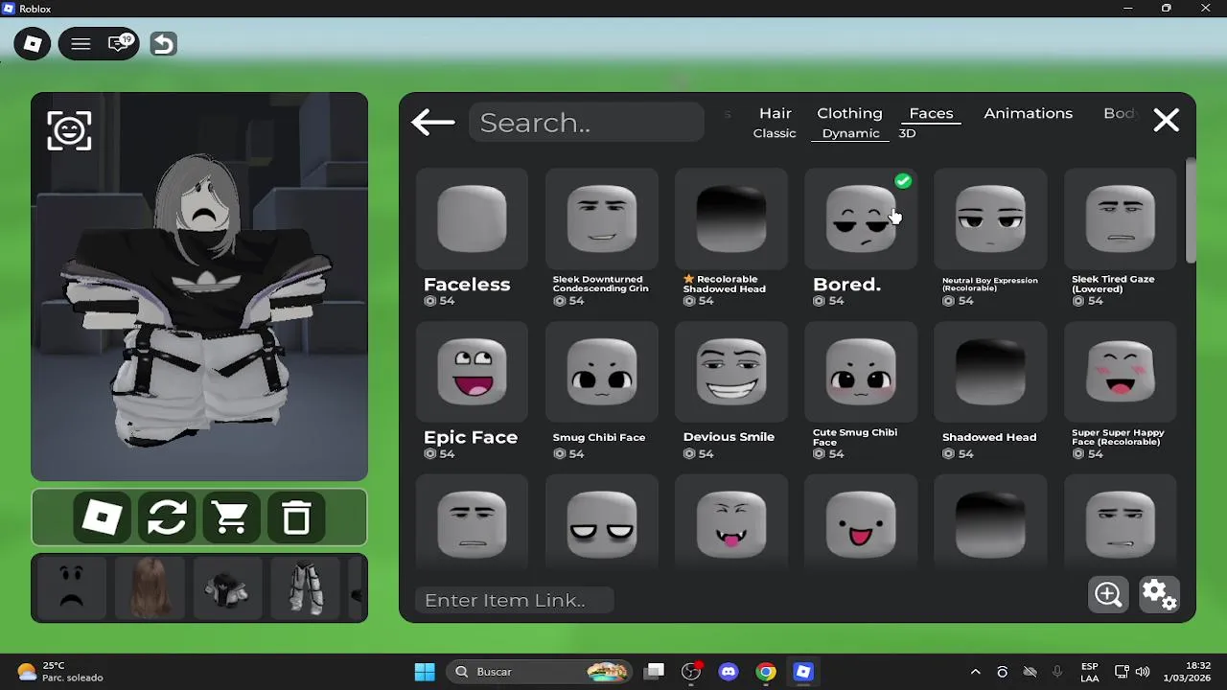Select the Cute Smug Chibi Face item
The height and width of the screenshot is (690, 1227).
pos(860,372)
